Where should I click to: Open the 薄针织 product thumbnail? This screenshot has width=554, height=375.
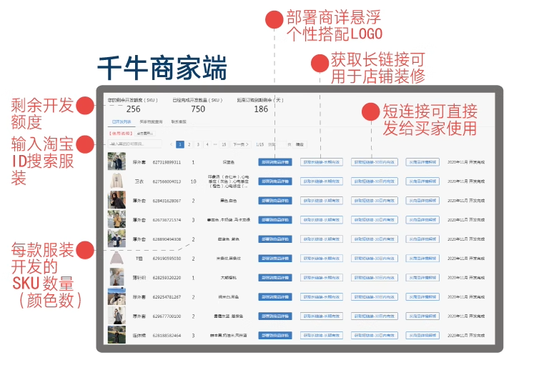117,277
